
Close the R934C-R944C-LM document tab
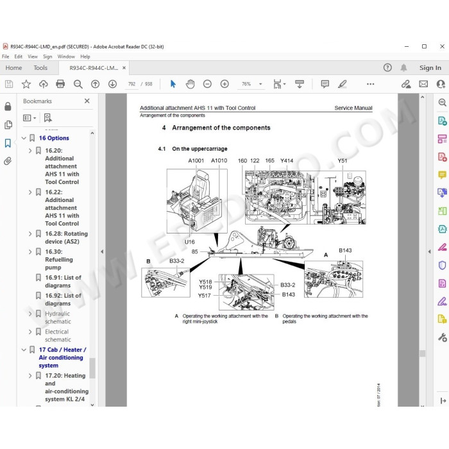[124, 68]
